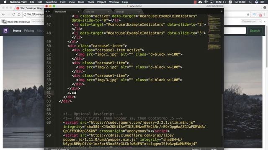This screenshot has width=268, height=150.
Task: Click the carousel-inner div line
Action: 97,46
